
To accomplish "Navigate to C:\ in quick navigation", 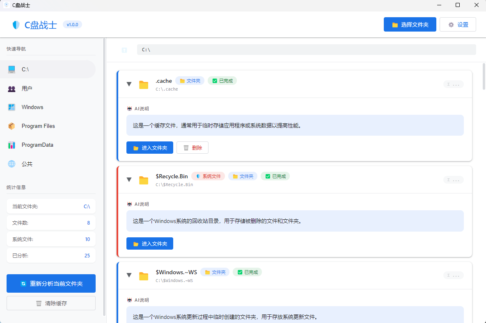I will (x=48, y=69).
